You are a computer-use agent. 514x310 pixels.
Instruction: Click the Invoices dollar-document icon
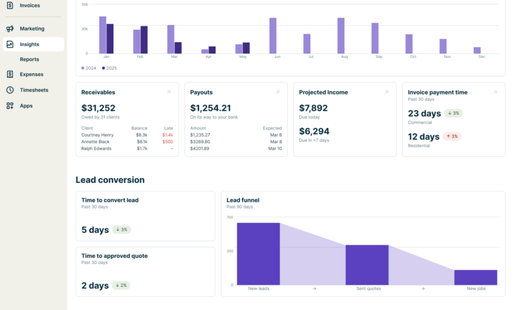pos(10,5)
